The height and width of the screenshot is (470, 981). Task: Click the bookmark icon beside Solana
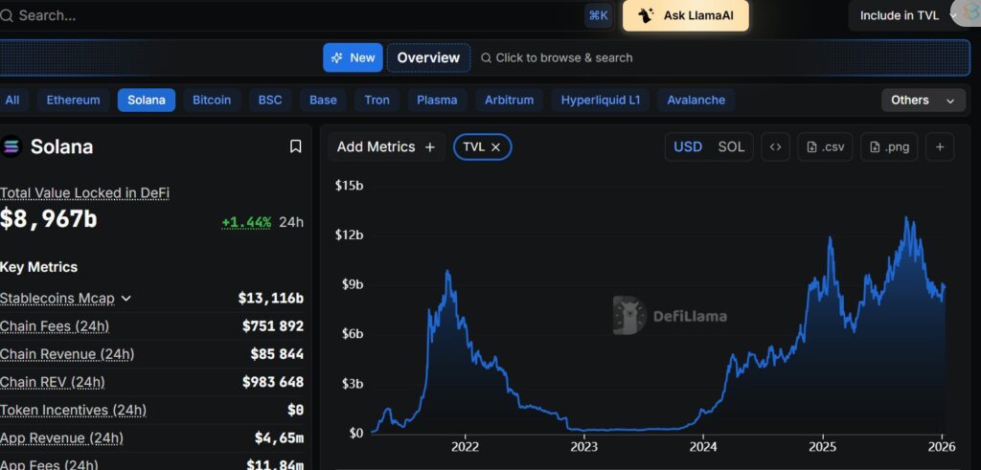point(296,146)
